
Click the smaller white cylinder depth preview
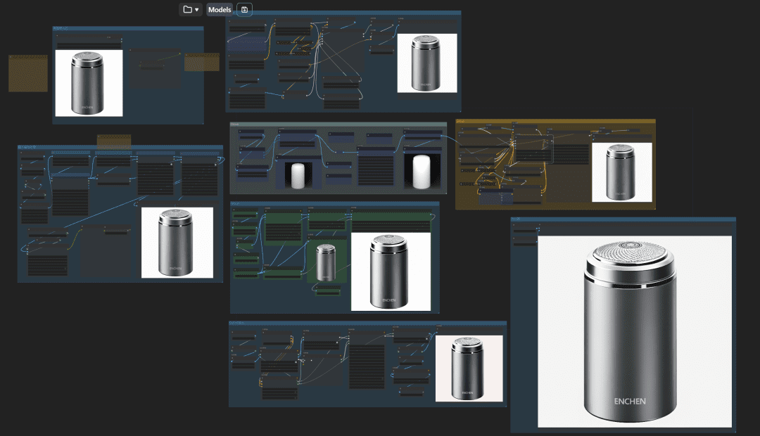(298, 175)
